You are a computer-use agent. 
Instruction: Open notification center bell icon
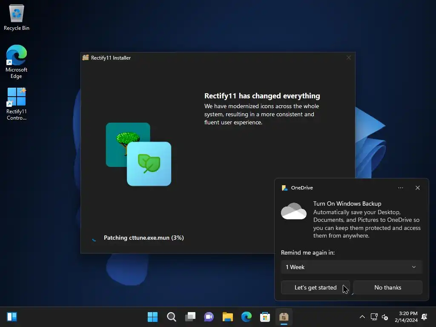pos(425,317)
